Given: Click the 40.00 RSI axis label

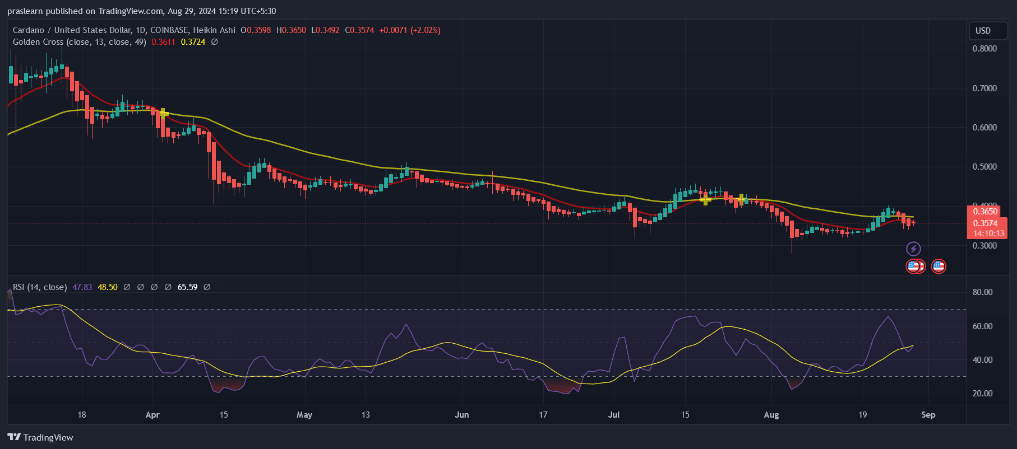Looking at the screenshot, I should (x=982, y=360).
